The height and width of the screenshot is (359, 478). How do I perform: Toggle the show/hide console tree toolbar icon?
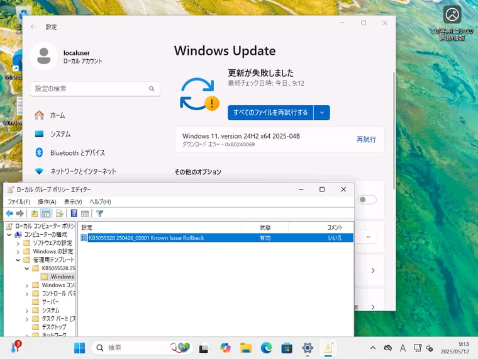click(x=46, y=214)
